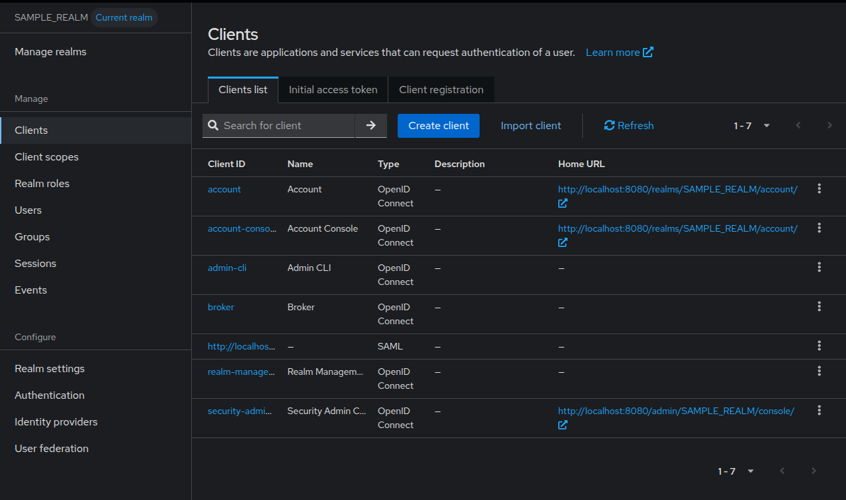Screen dimensions: 846x500
Task: Open kebab menu for the account client
Action: click(819, 189)
